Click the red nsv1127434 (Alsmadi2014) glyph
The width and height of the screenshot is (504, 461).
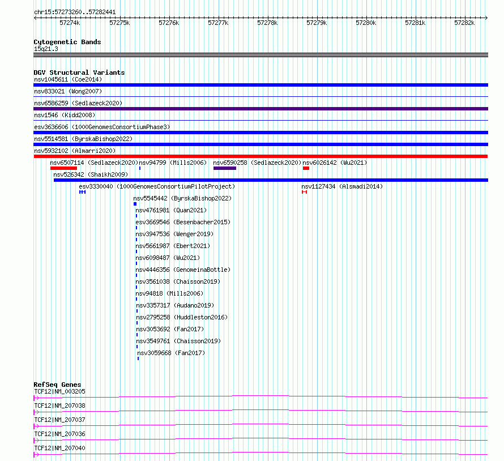[x=305, y=192]
